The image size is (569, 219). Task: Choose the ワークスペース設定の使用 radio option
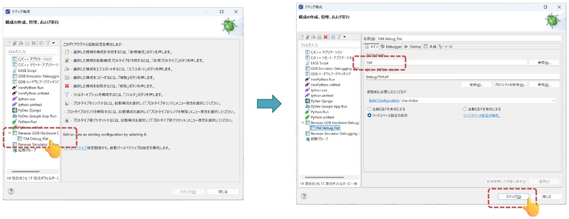369,115
